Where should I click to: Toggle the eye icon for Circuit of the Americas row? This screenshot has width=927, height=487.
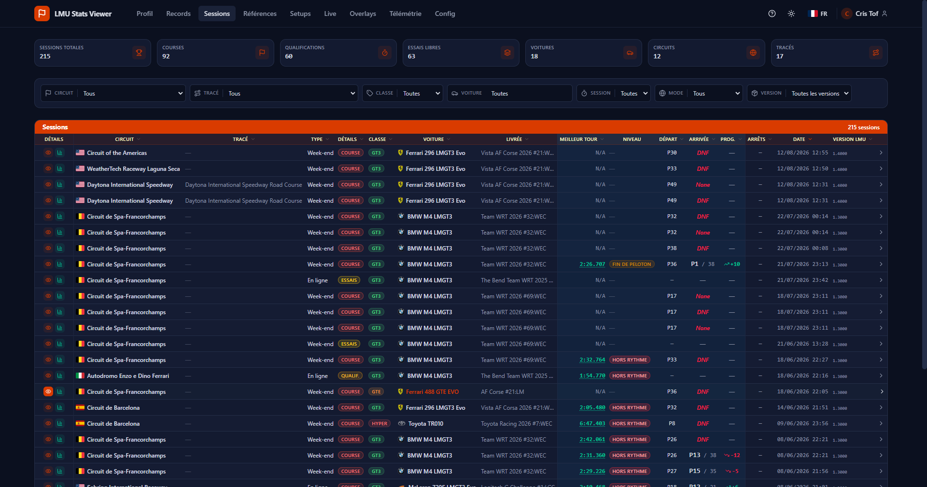pyautogui.click(x=48, y=153)
